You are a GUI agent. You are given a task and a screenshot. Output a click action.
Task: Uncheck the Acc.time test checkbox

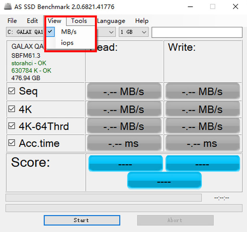click(12, 143)
